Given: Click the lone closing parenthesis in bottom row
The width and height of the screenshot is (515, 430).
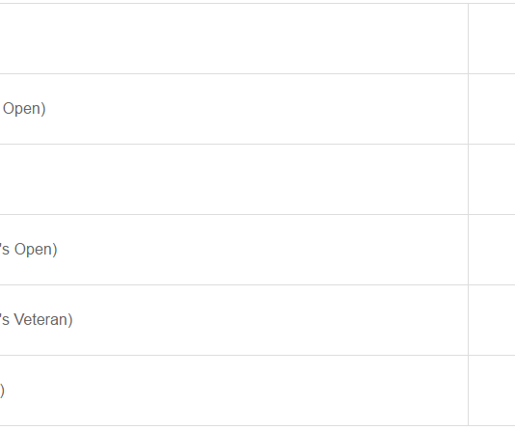Looking at the screenshot, I should pyautogui.click(x=2, y=390).
